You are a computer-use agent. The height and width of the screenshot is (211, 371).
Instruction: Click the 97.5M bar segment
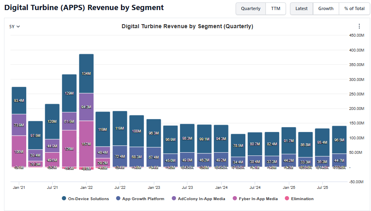pyautogui.click(x=35, y=135)
